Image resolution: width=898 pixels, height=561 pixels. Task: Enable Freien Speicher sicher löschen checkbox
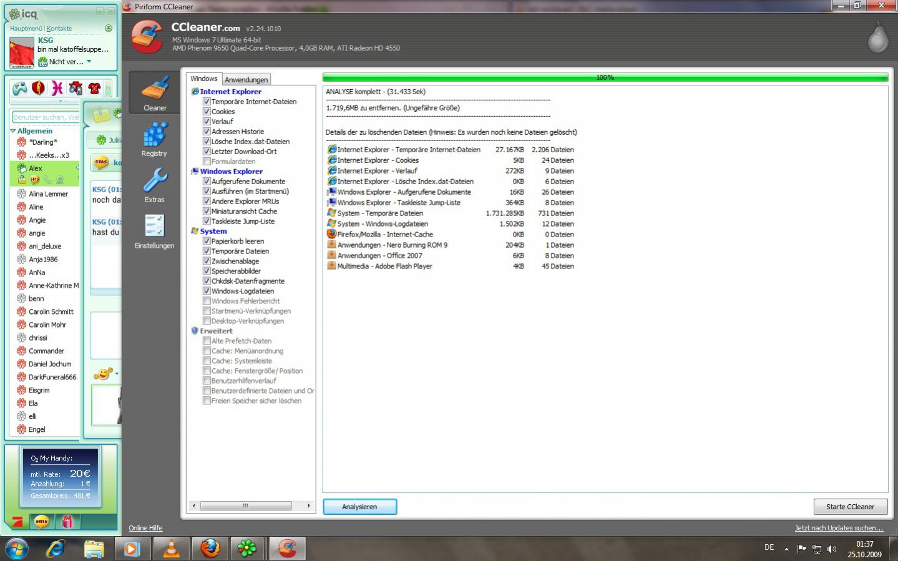tap(207, 401)
